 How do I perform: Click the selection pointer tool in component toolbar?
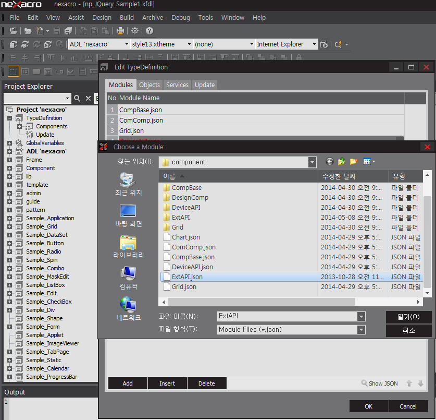13,71
